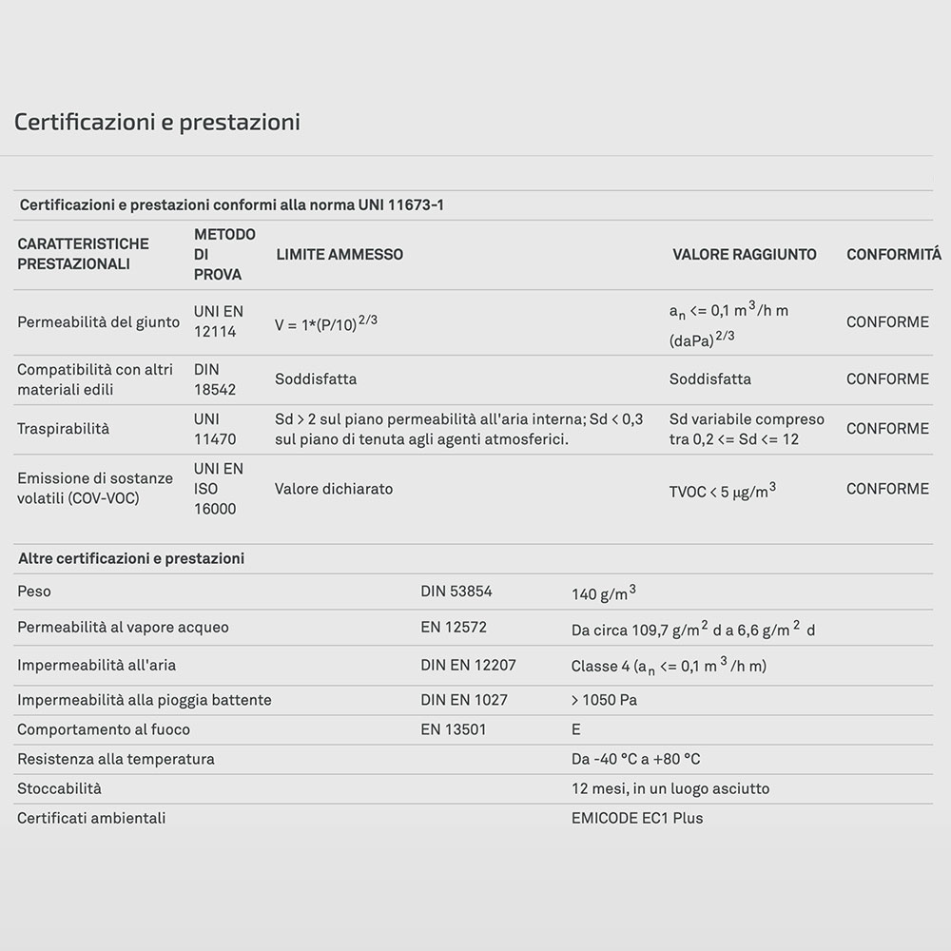Screen dimensions: 951x951
Task: Select the "> 1050 Pa" rain resistance value
Action: pyautogui.click(x=604, y=700)
